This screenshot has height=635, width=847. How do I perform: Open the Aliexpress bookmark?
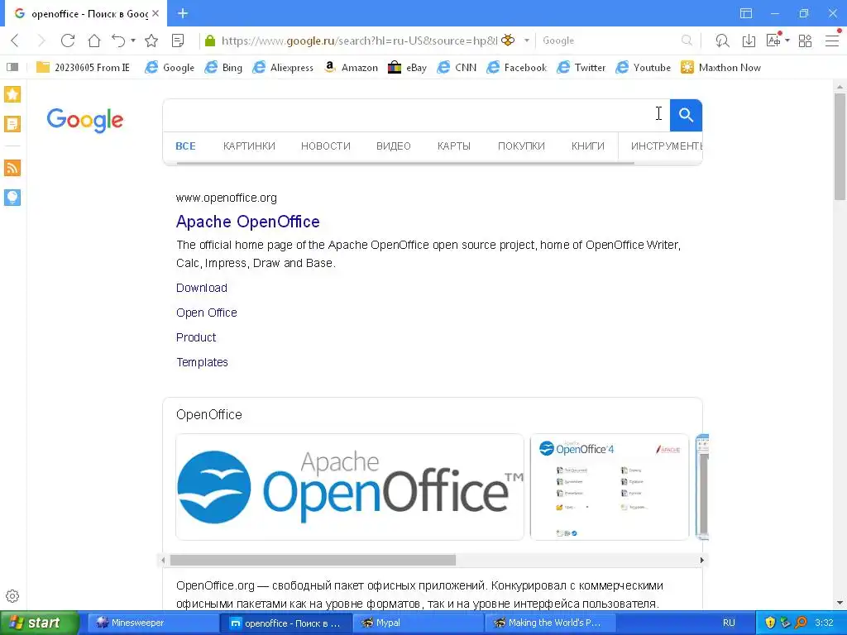283,68
